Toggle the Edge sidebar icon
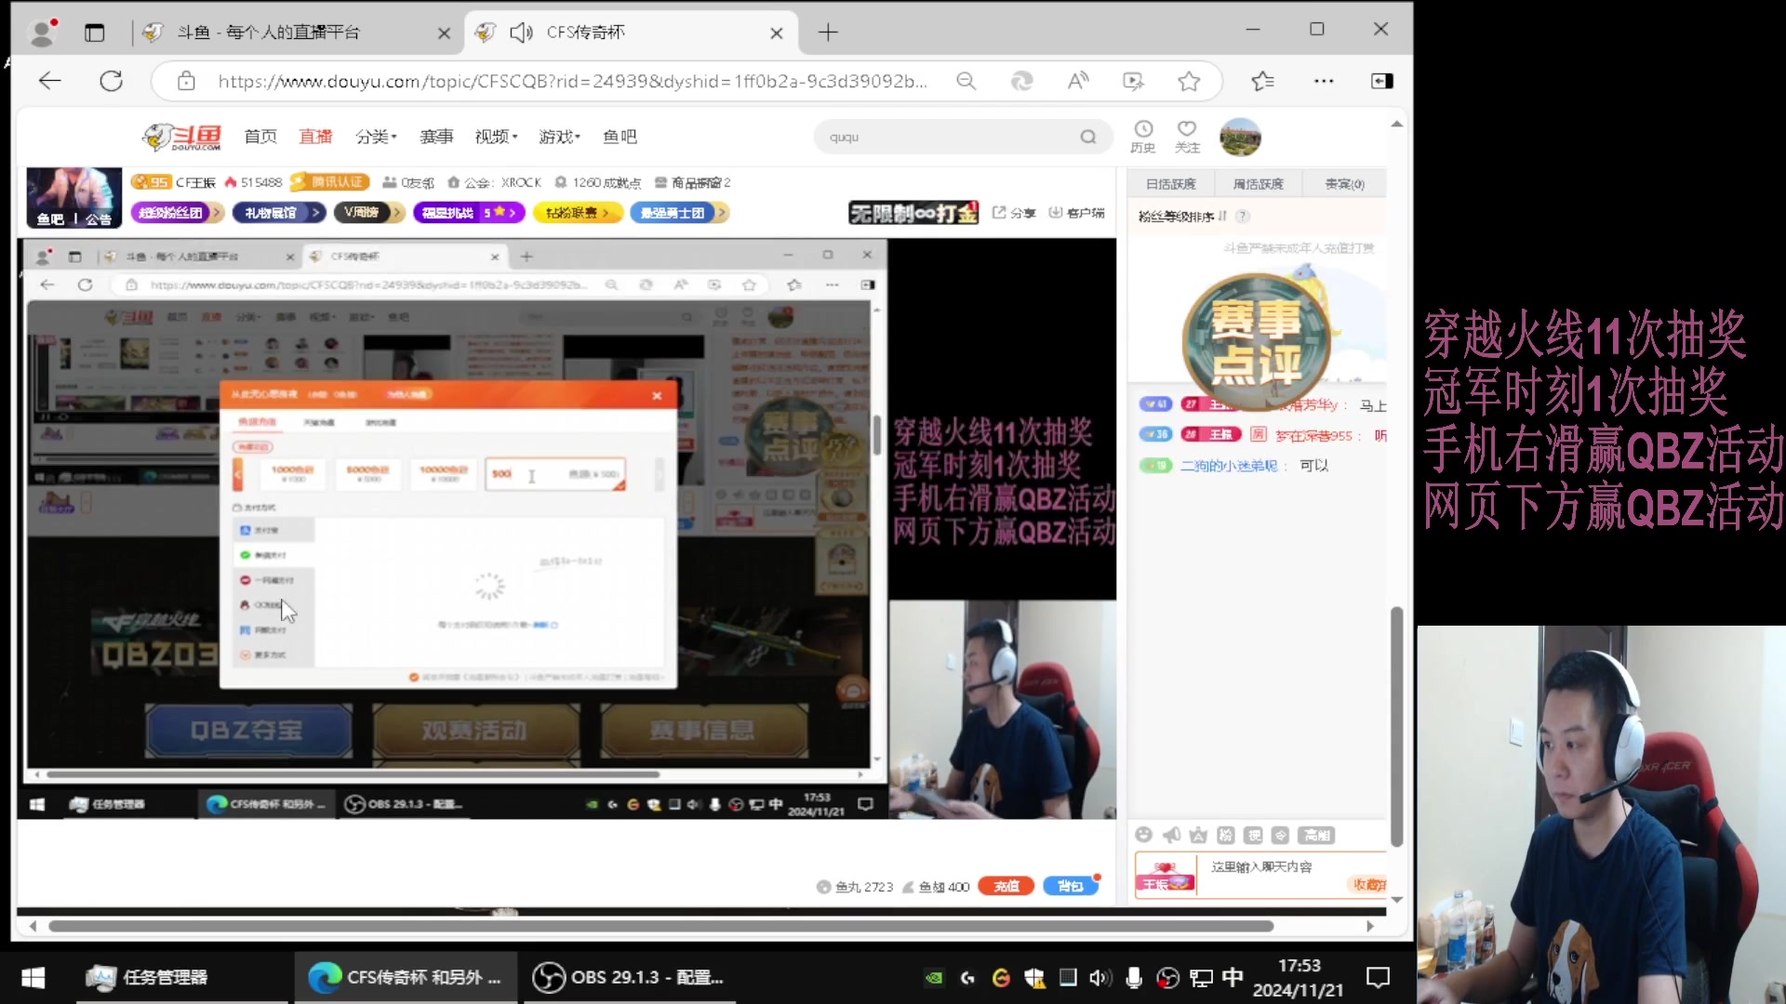 pyautogui.click(x=1382, y=81)
